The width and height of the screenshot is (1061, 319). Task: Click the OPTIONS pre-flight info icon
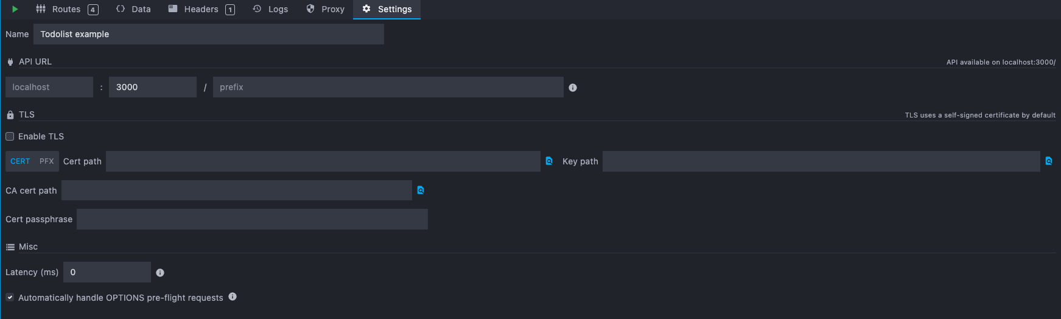233,297
